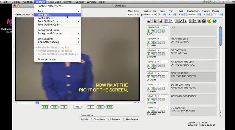Screen dimensions: 235x130
Task: Open the Special menu
Action: (79, 2)
